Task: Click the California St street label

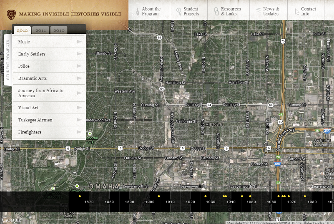Action: point(186,121)
